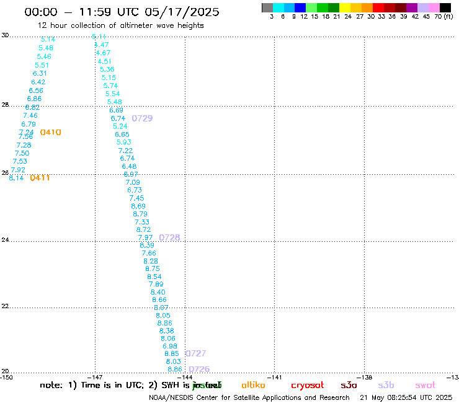
Task: Select the wave height reading 7.97
Action: point(145,237)
